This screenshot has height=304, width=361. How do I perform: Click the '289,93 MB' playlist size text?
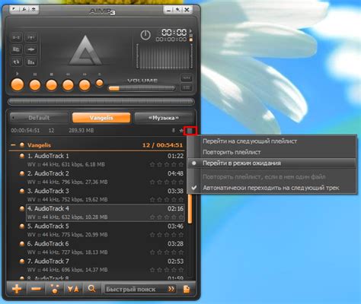(x=81, y=131)
